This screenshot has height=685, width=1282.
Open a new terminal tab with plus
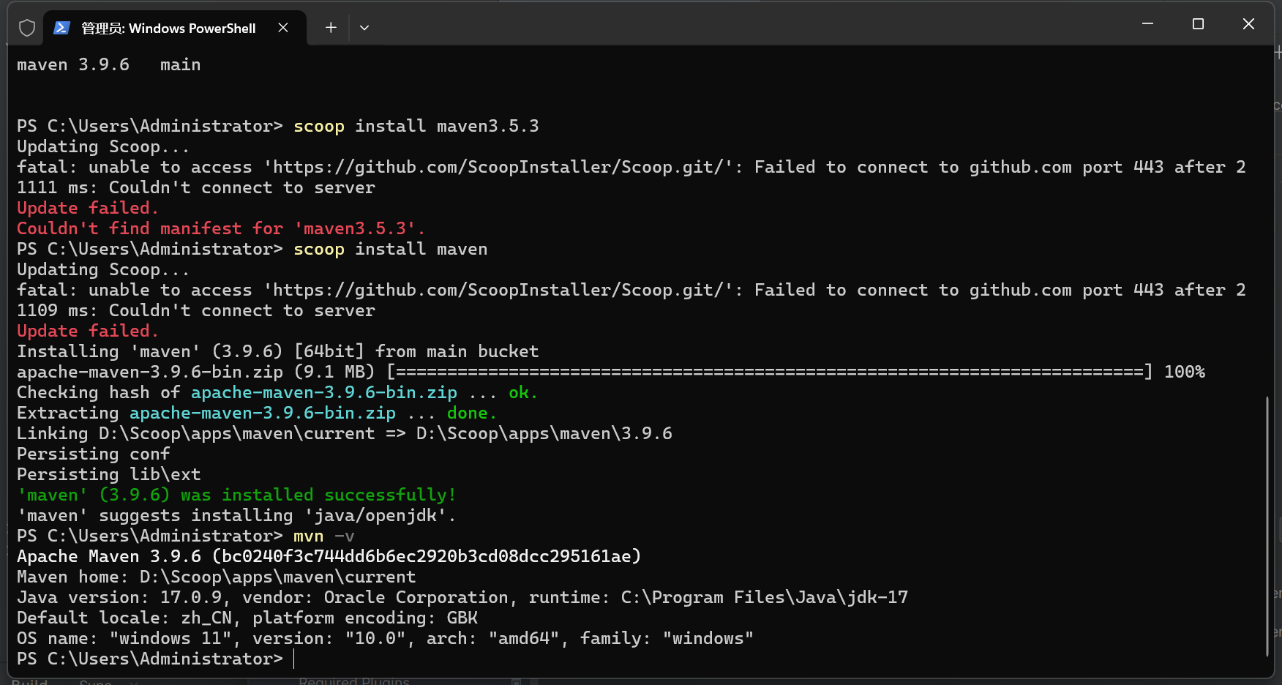point(331,28)
